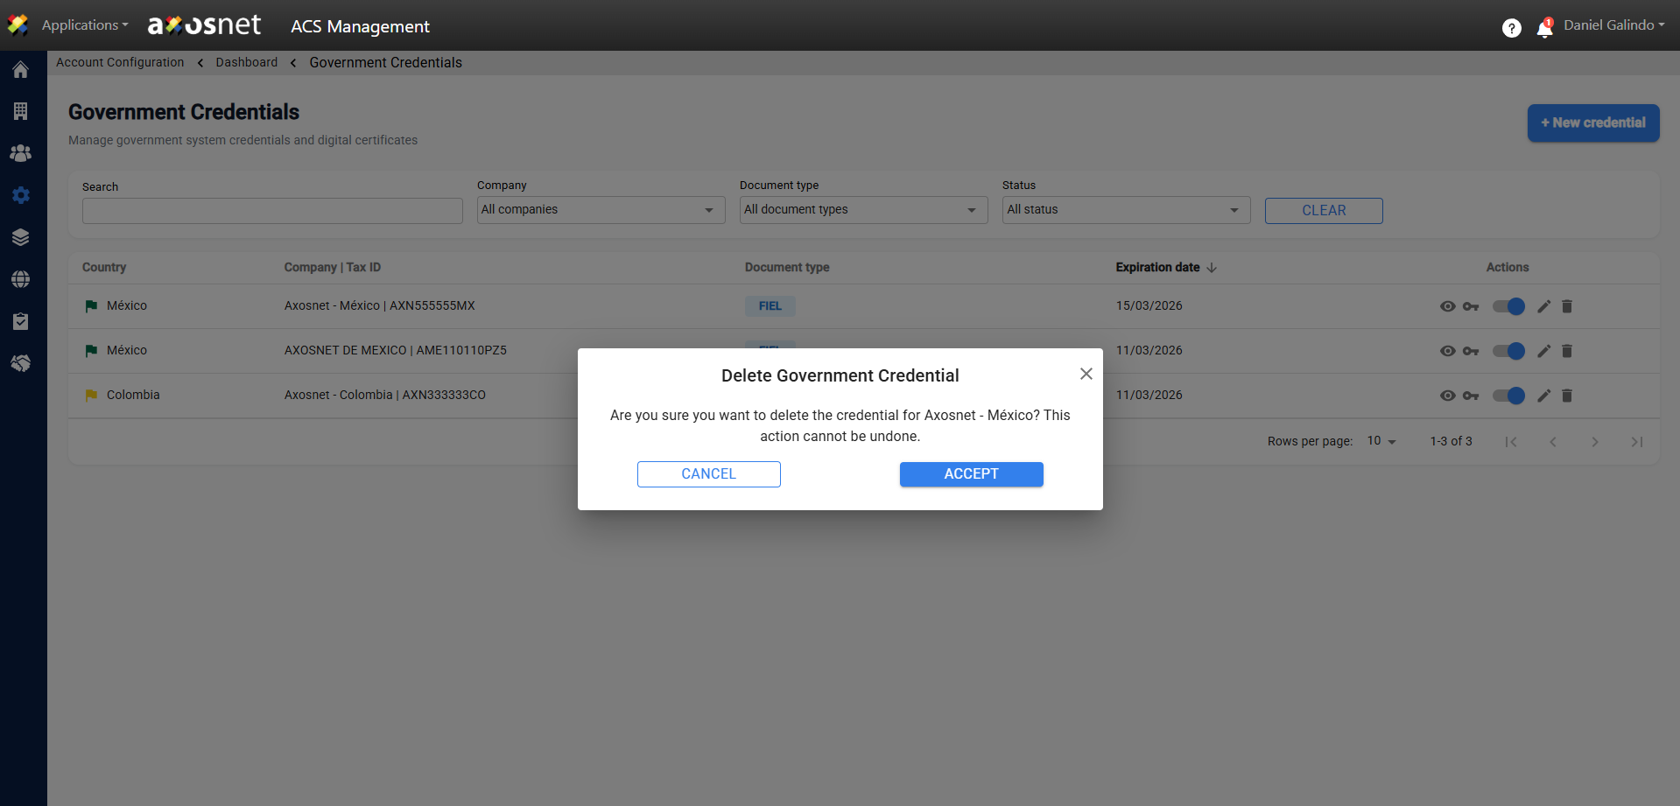
Task: Click edit pencil for Axosnet - México row
Action: pyautogui.click(x=1543, y=306)
